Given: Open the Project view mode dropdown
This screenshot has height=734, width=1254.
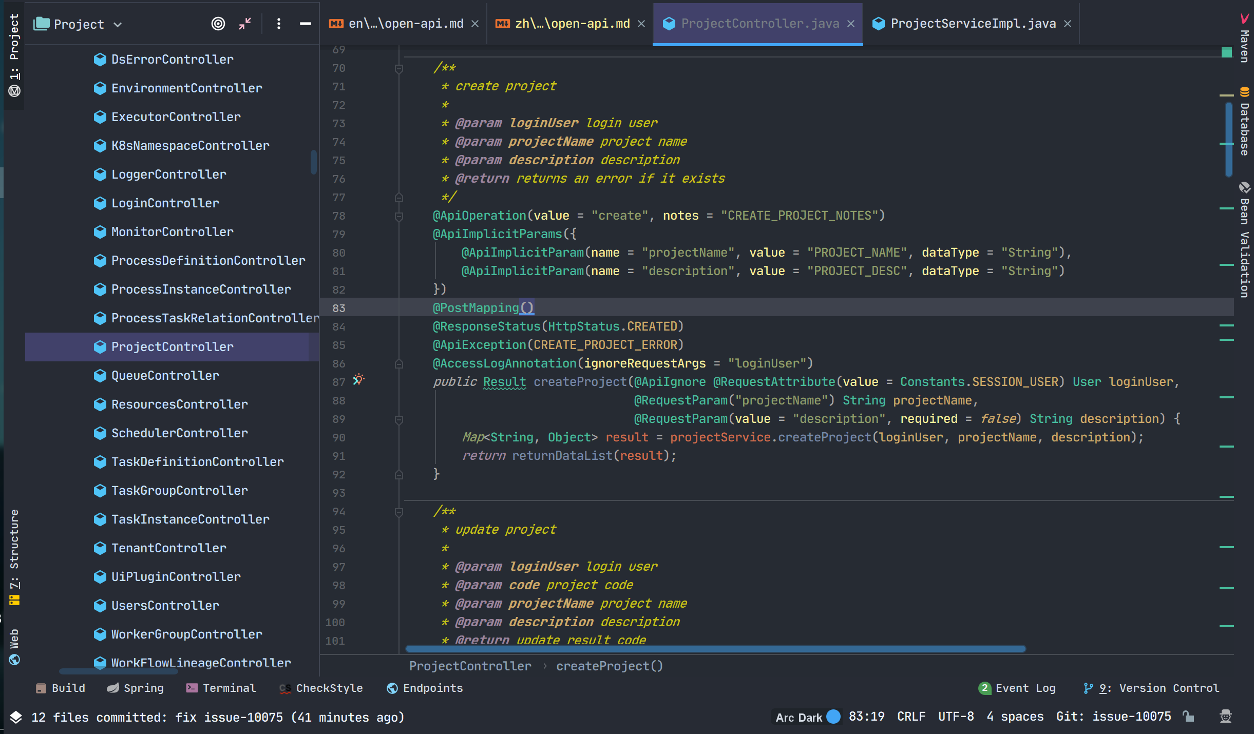Looking at the screenshot, I should (119, 24).
